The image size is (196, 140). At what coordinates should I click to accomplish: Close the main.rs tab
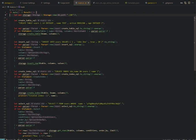tap(88, 3)
